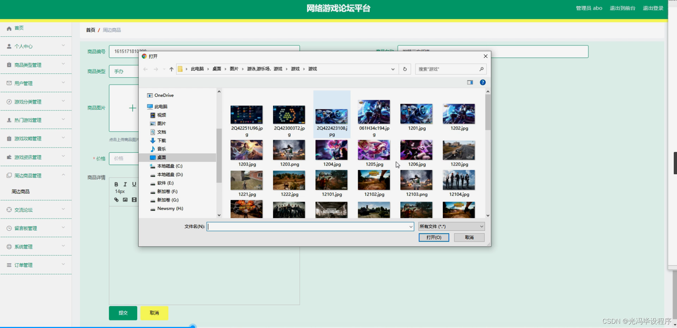Click 退出到前台 link in header
The image size is (677, 328).
tap(622, 8)
